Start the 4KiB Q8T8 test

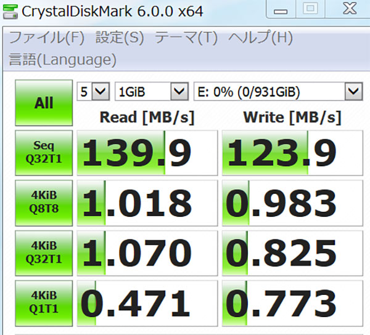coord(44,203)
